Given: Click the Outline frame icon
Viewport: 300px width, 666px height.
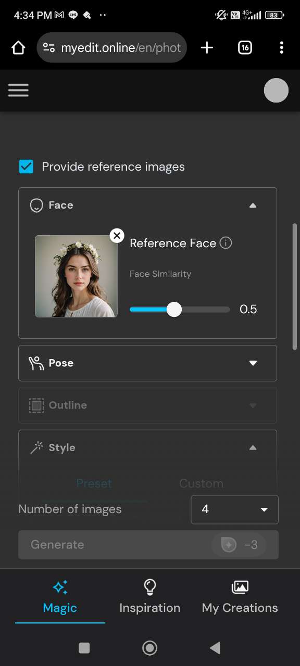Looking at the screenshot, I should (36, 405).
